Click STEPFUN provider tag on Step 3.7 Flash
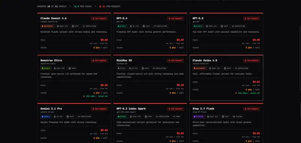The width and height of the screenshot is (301, 143). click(199, 116)
